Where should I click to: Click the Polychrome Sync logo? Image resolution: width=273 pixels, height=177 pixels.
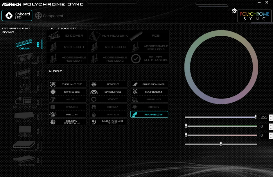point(254,16)
